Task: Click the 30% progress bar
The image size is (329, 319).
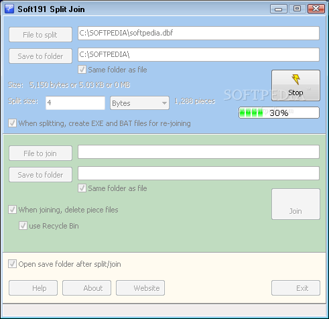Action: (279, 113)
